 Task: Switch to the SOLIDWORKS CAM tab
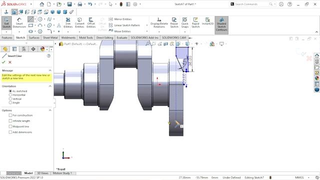pyautogui.click(x=174, y=38)
